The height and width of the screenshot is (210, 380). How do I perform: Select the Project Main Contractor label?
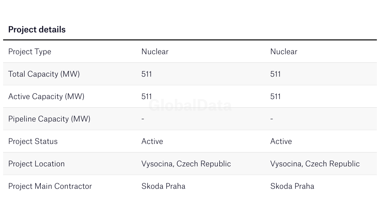click(50, 186)
